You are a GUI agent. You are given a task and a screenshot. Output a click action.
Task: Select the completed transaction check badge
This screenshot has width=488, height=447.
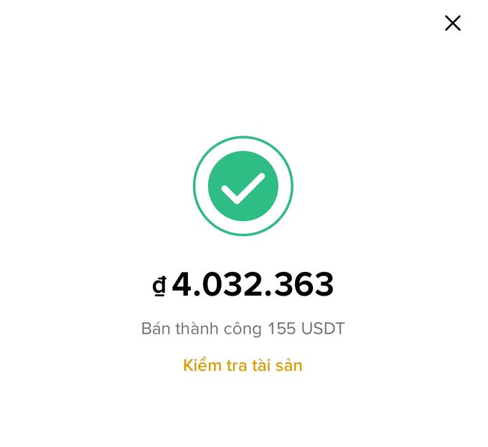(x=243, y=186)
